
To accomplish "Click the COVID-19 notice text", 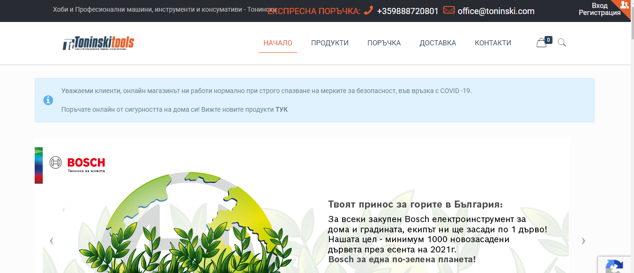I will pos(267,91).
